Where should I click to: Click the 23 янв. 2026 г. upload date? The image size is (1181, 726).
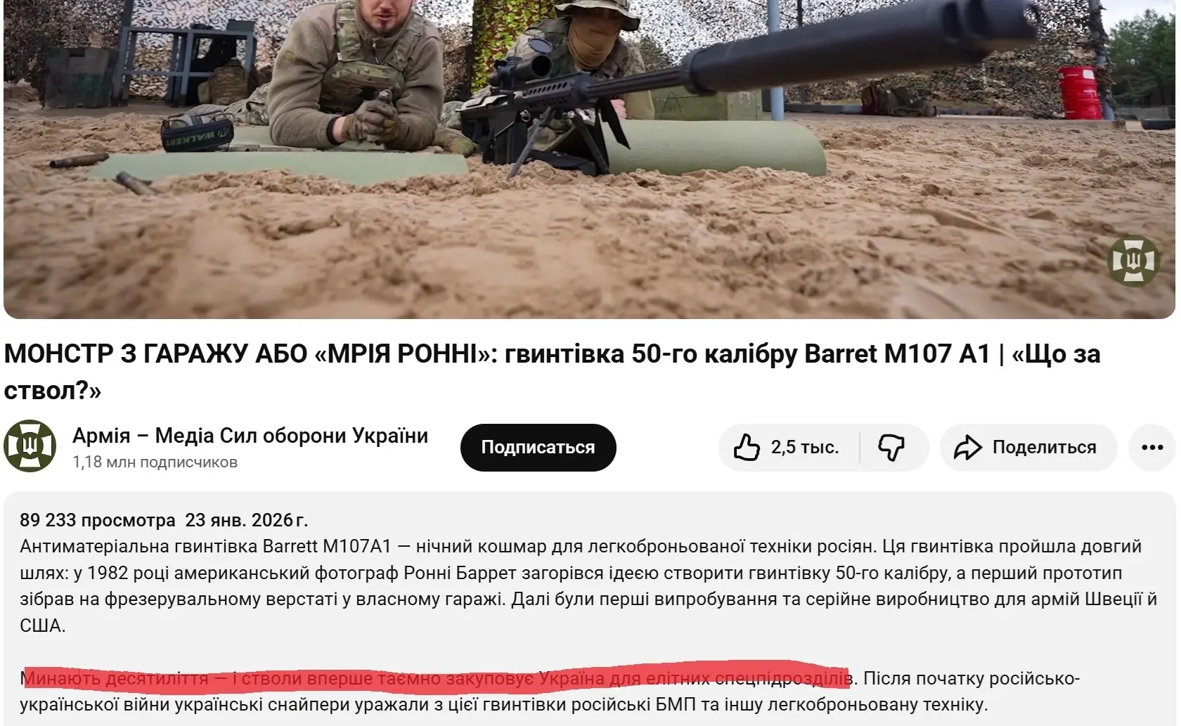246,520
